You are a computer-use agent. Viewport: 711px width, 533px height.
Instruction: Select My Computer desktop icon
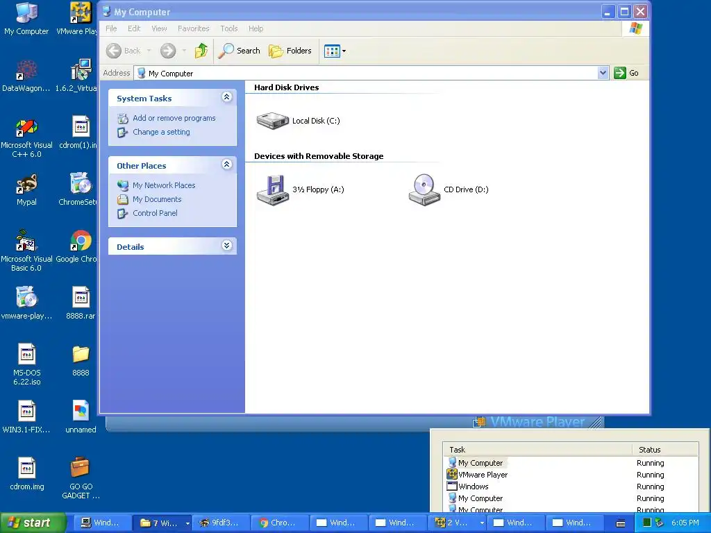(x=26, y=19)
